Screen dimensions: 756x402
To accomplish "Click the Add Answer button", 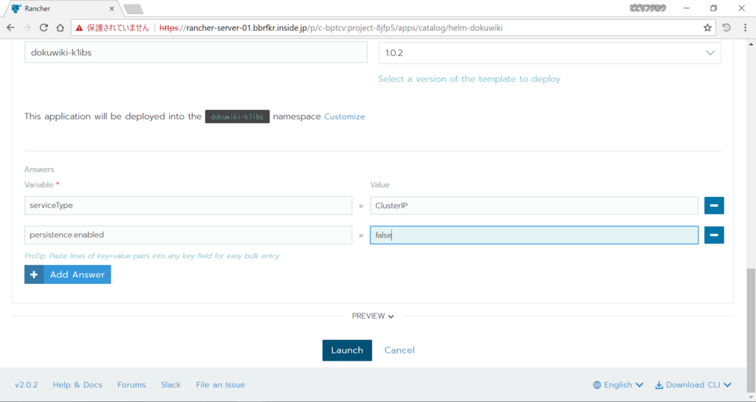I will tap(67, 274).
